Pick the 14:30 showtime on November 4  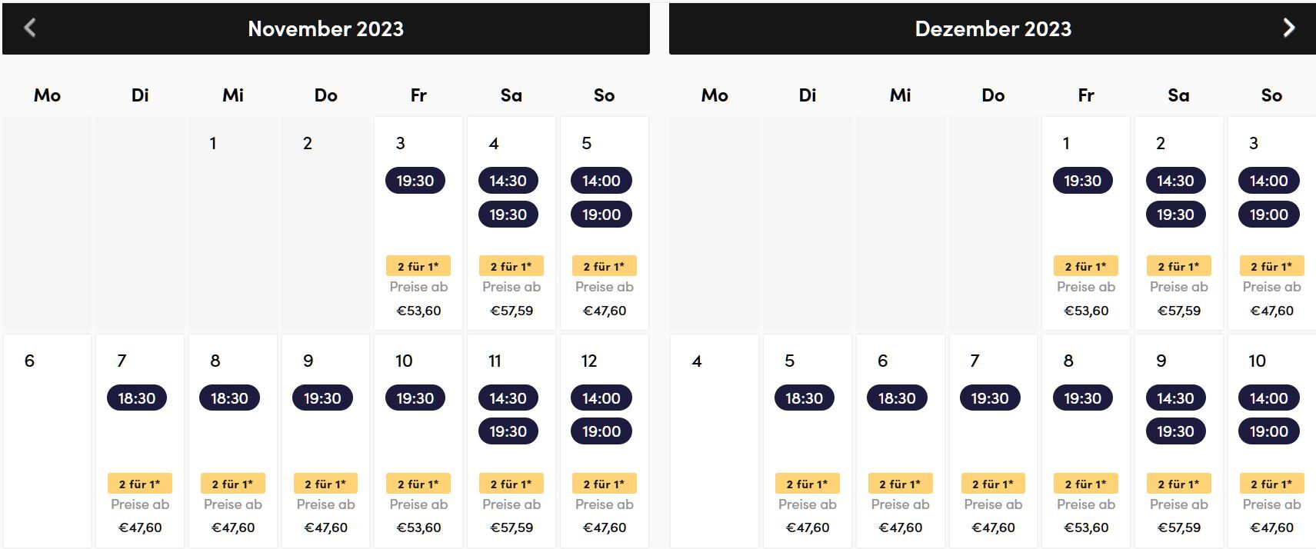[x=508, y=181]
